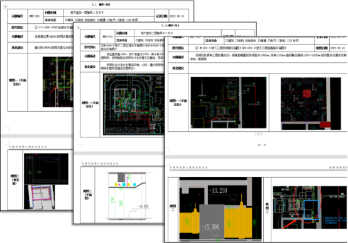
Task: Click the empty 优化建议 cell on the front page
Action: tap(268, 68)
